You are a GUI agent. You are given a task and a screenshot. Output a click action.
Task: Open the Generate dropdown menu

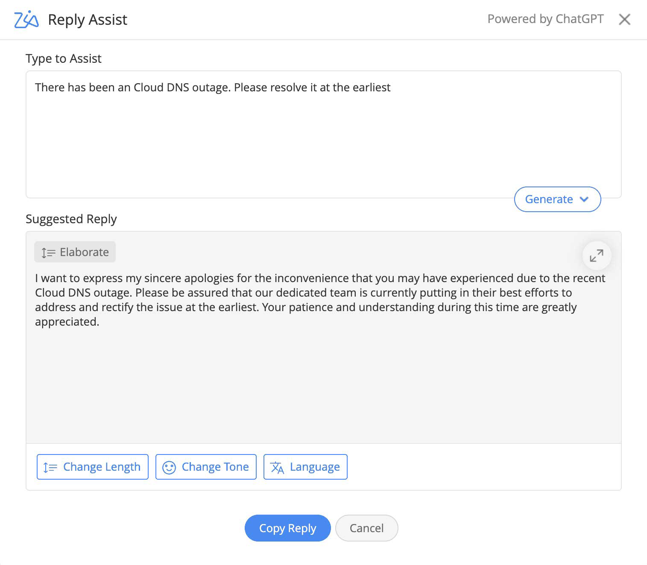(x=557, y=199)
